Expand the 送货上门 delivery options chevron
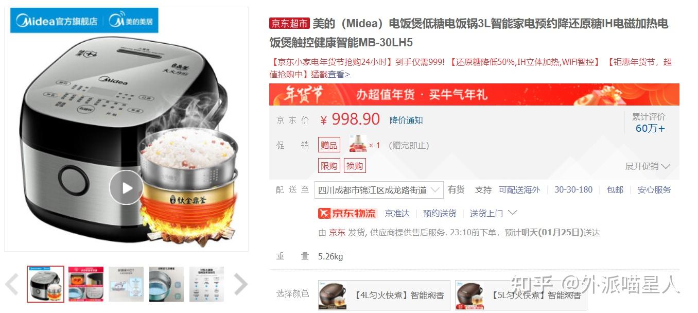The image size is (698, 313). tap(512, 213)
